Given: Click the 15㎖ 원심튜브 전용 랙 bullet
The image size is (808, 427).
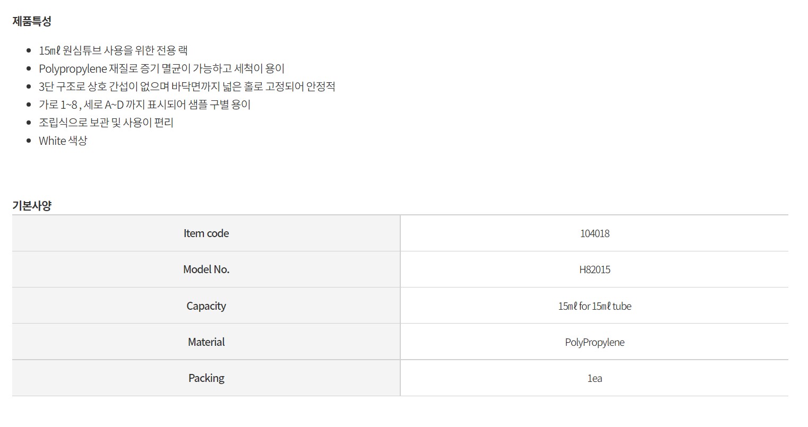Looking at the screenshot, I should pyautogui.click(x=113, y=50).
